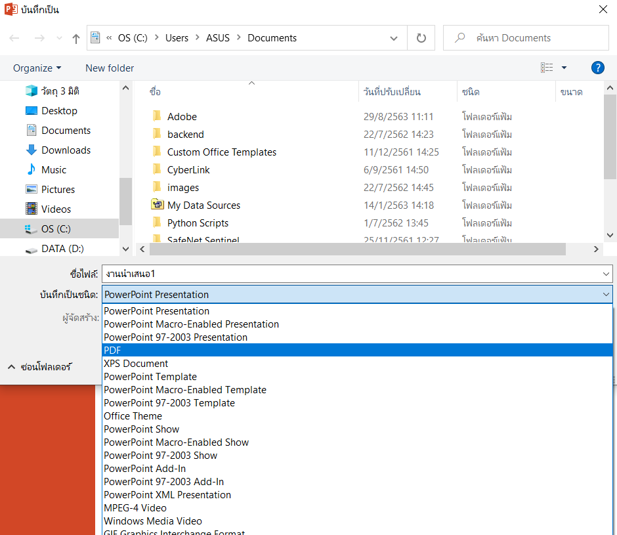Click the Refresh button in address bar
The height and width of the screenshot is (535, 617).
421,38
